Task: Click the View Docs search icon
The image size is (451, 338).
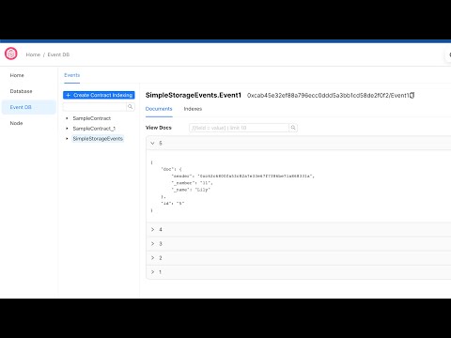Action: click(x=293, y=128)
